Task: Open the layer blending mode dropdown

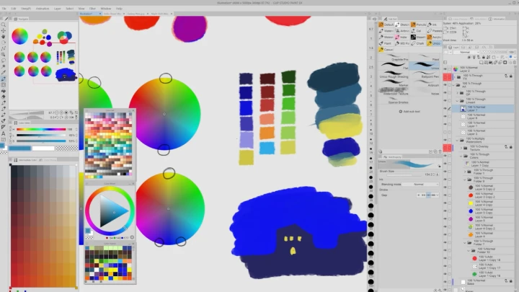Action: 466,53
